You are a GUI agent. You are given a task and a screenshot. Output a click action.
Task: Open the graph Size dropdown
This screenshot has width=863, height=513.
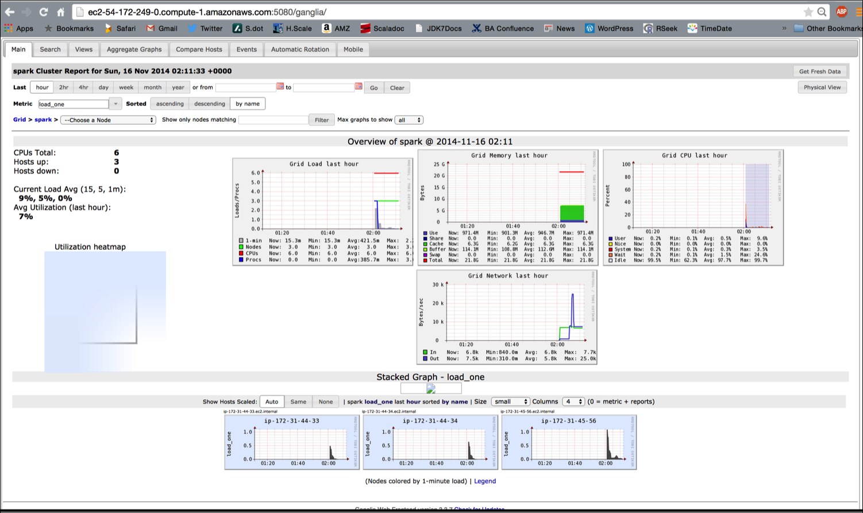(x=510, y=402)
